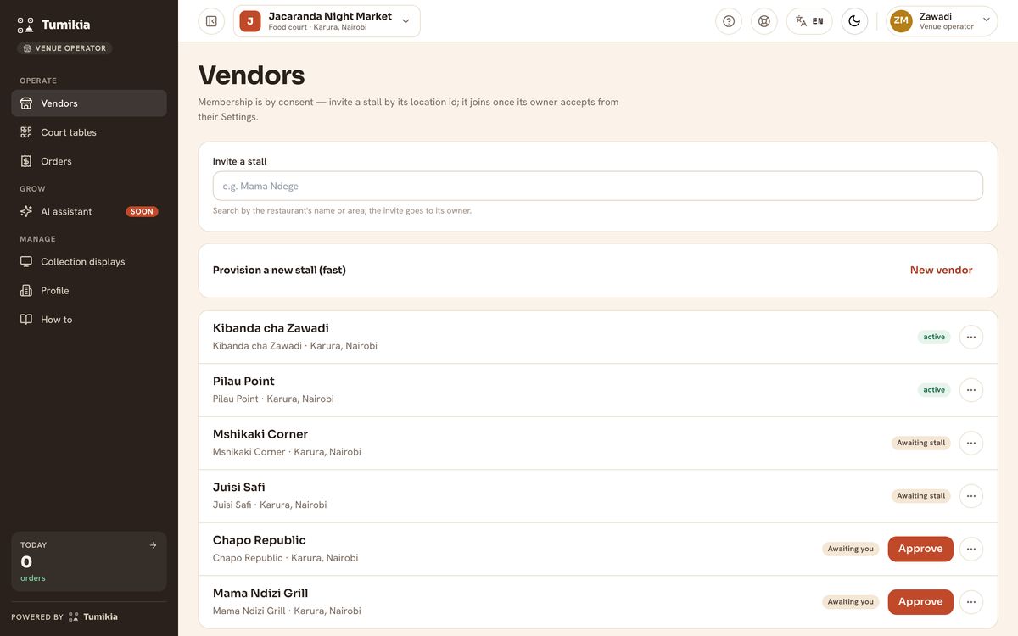
Task: Click Juisi Safi Awaiting stall badge
Action: click(920, 496)
